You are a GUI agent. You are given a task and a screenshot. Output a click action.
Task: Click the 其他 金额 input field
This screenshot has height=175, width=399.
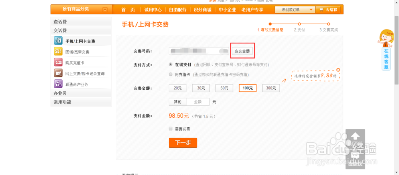tap(198, 102)
